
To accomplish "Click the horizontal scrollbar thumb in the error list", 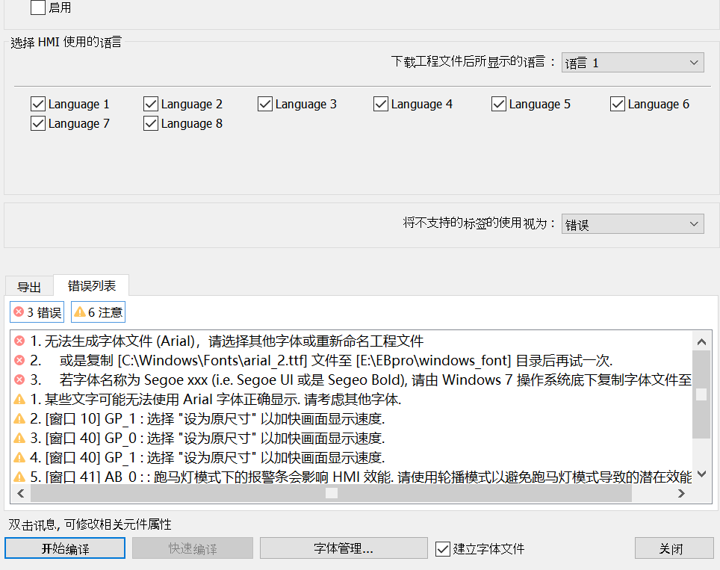I will 331,493.
